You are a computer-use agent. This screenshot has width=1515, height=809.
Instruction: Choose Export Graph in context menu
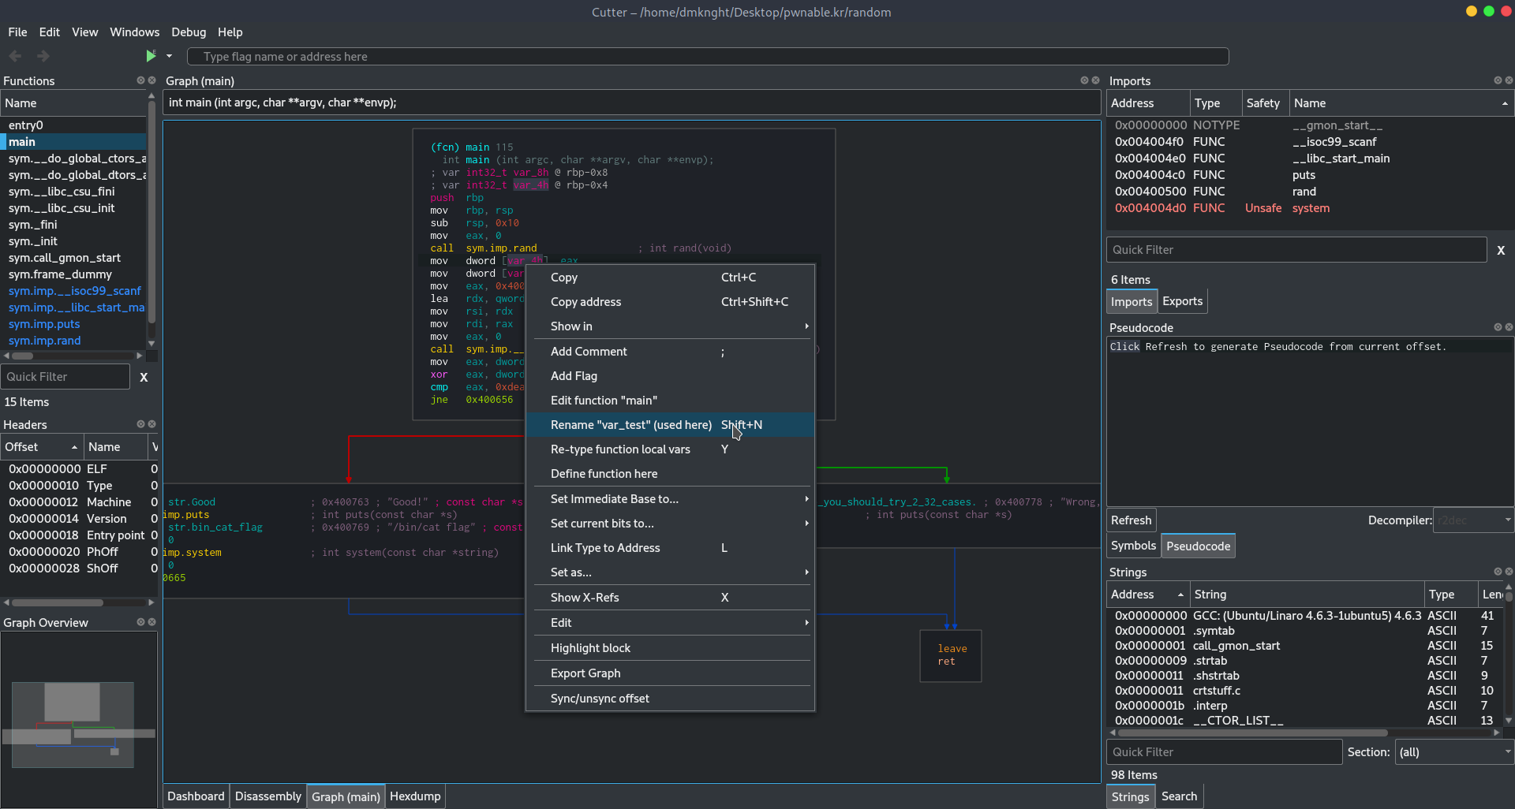coord(670,673)
